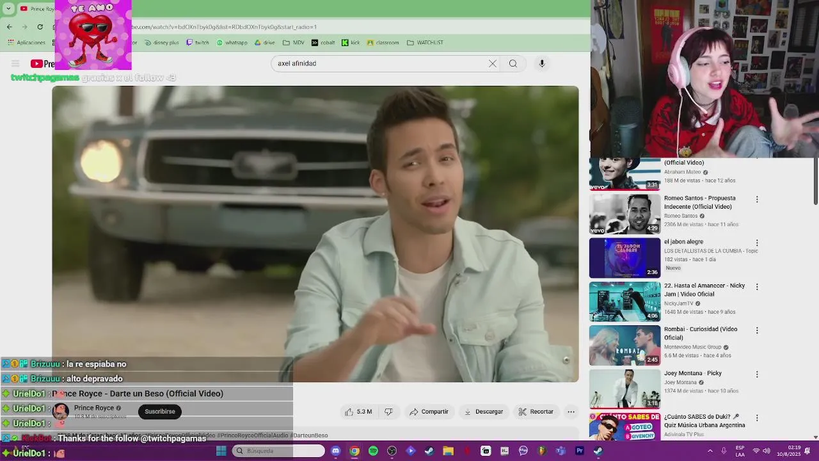Click the Compartir share button
This screenshot has width=819, height=461.
tap(429, 412)
